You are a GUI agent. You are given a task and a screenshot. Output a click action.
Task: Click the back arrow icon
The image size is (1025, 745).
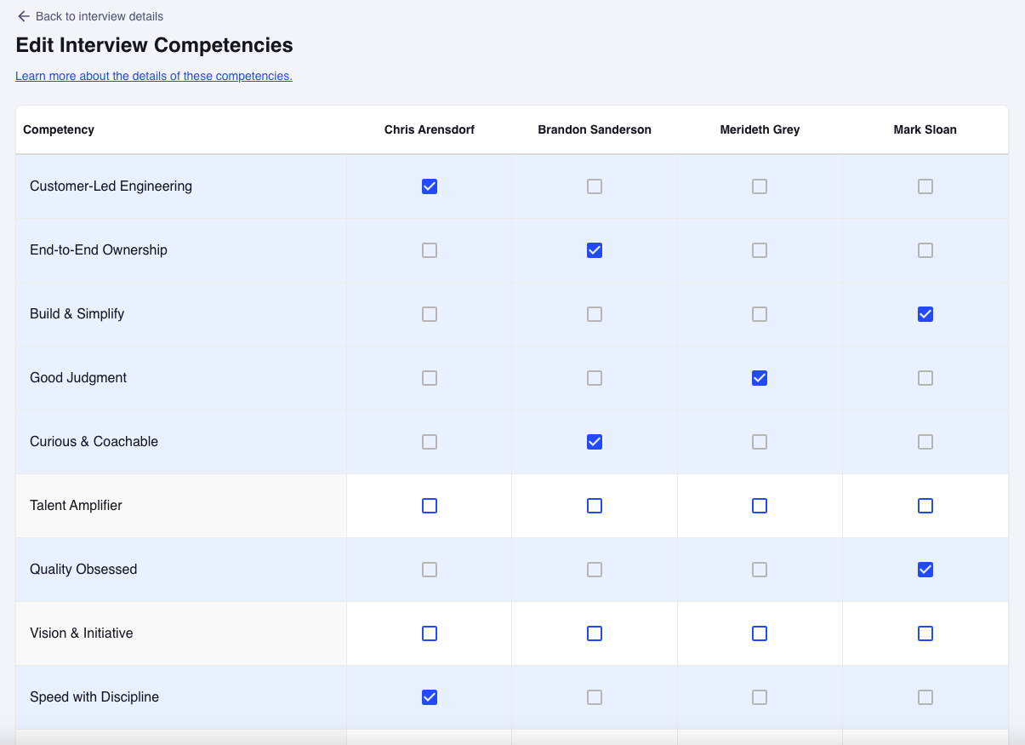(x=23, y=15)
